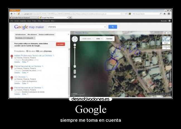Collapse the left panel with the arrow
Viewport: 181px width, 129px height.
click(69, 35)
